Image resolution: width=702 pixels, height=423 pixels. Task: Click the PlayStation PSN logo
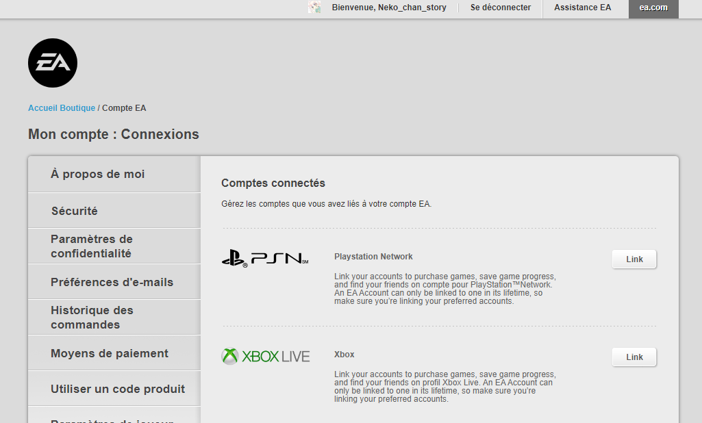pyautogui.click(x=265, y=259)
